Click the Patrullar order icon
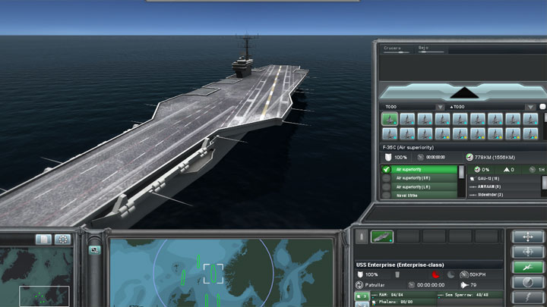The height and width of the screenshot is (307, 547). pos(359,285)
